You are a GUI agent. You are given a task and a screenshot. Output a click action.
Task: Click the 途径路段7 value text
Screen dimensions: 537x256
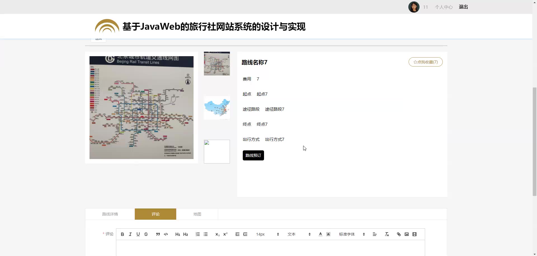pyautogui.click(x=275, y=109)
